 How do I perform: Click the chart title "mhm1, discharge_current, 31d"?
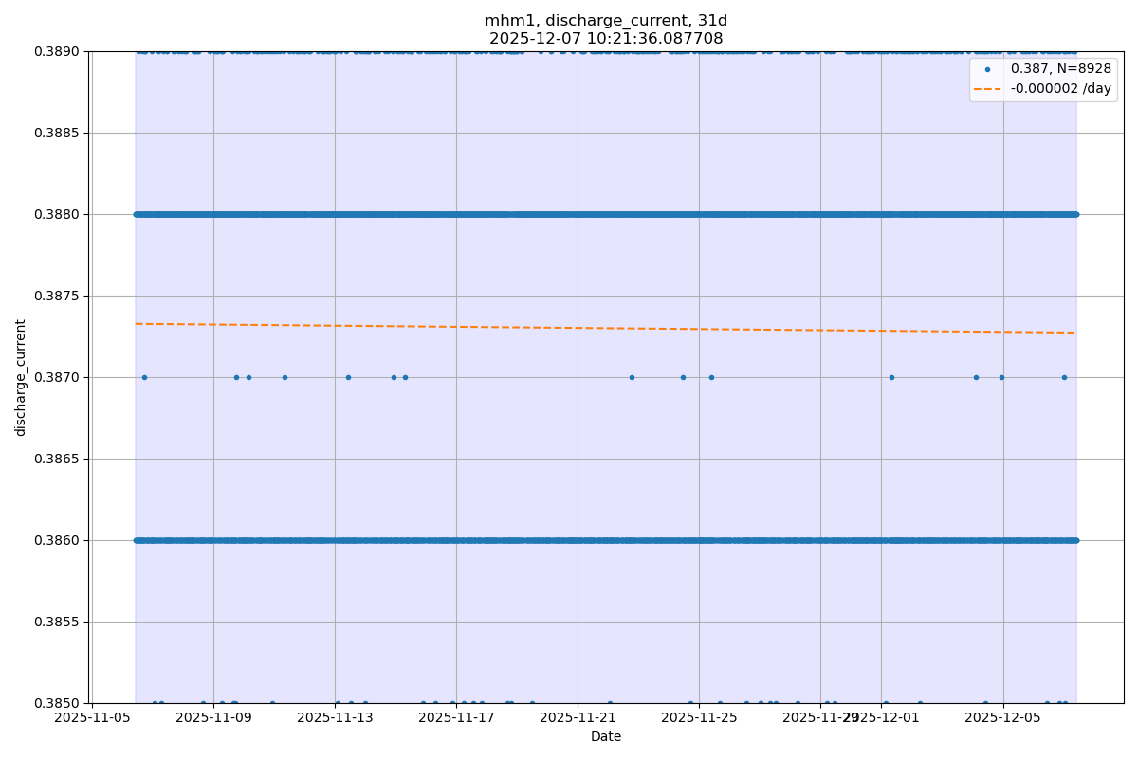(606, 21)
